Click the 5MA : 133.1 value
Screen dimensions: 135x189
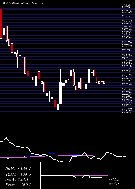[17, 180]
